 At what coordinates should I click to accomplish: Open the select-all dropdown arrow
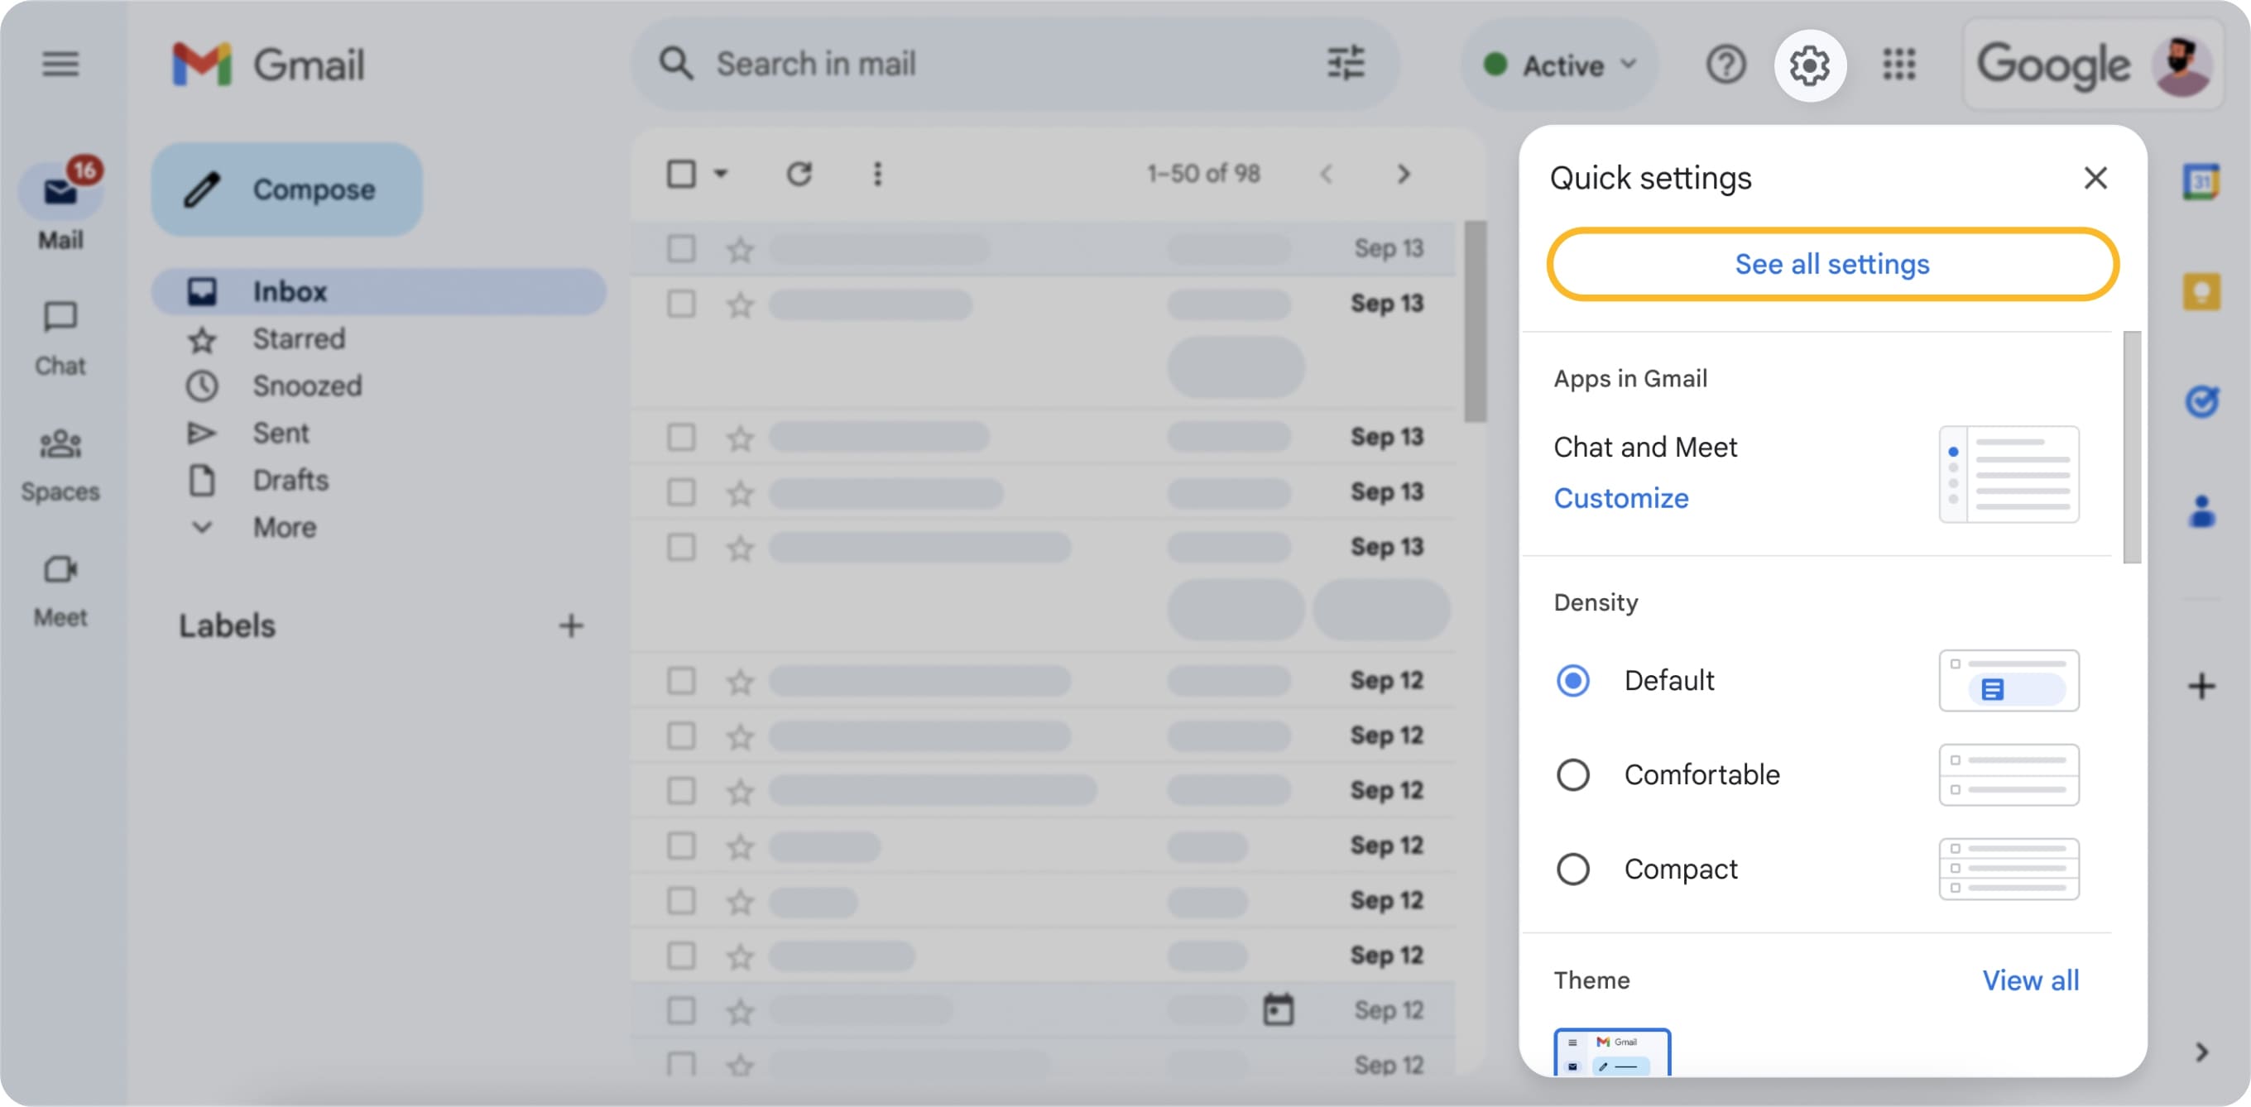click(x=722, y=174)
